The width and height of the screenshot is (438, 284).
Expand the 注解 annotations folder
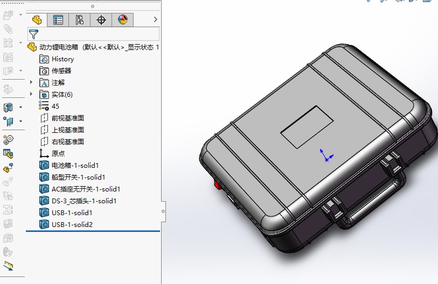(31, 82)
